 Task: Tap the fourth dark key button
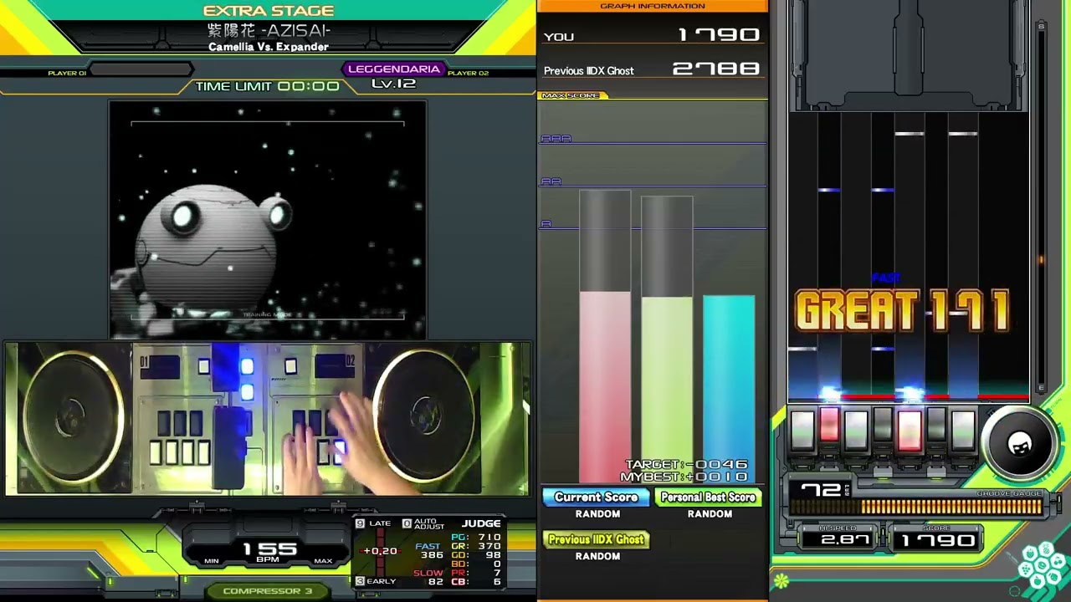click(x=883, y=425)
